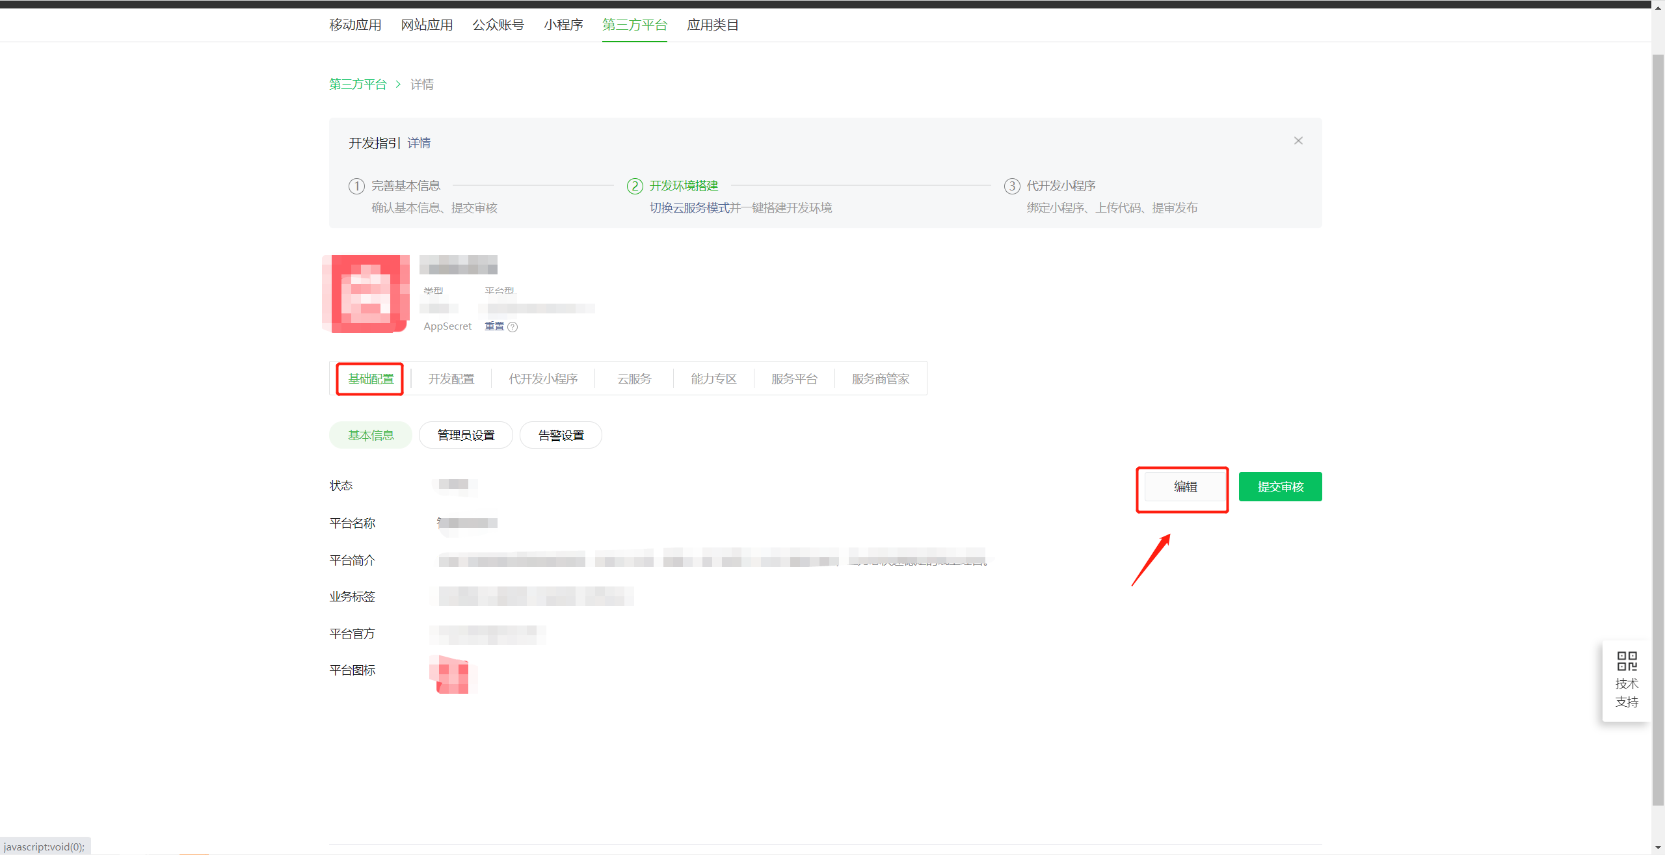Screen dimensions: 1665x855
Task: Close the 开发指引 guide panel
Action: coord(1298,140)
